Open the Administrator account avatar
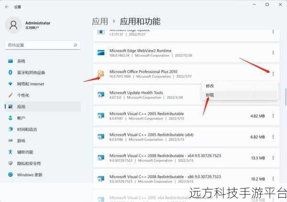The height and width of the screenshot is (202, 287). point(13,25)
